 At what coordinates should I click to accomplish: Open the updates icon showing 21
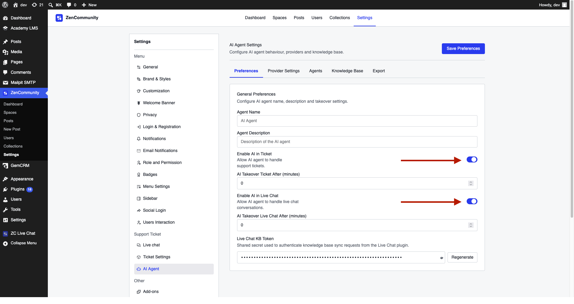[x=34, y=5]
